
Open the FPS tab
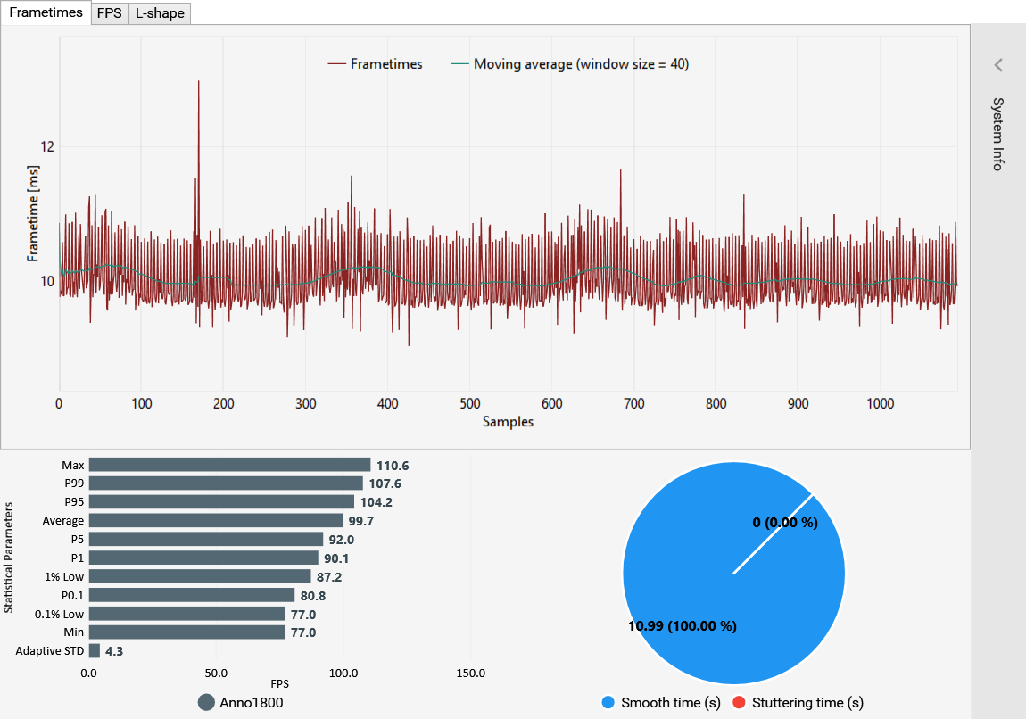click(x=109, y=13)
